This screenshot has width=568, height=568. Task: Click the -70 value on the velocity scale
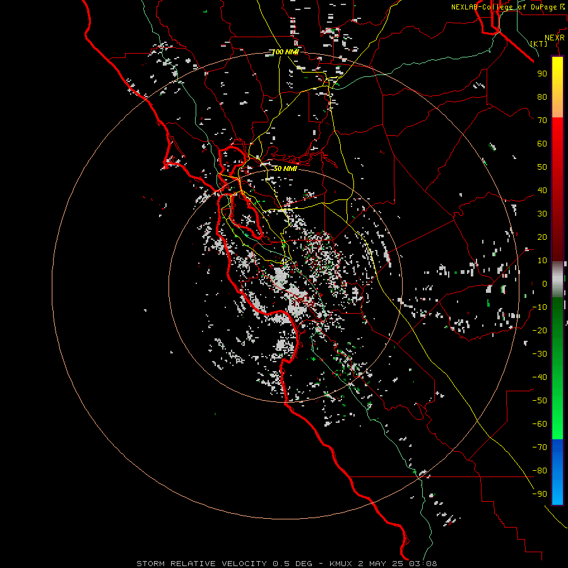tap(540, 447)
